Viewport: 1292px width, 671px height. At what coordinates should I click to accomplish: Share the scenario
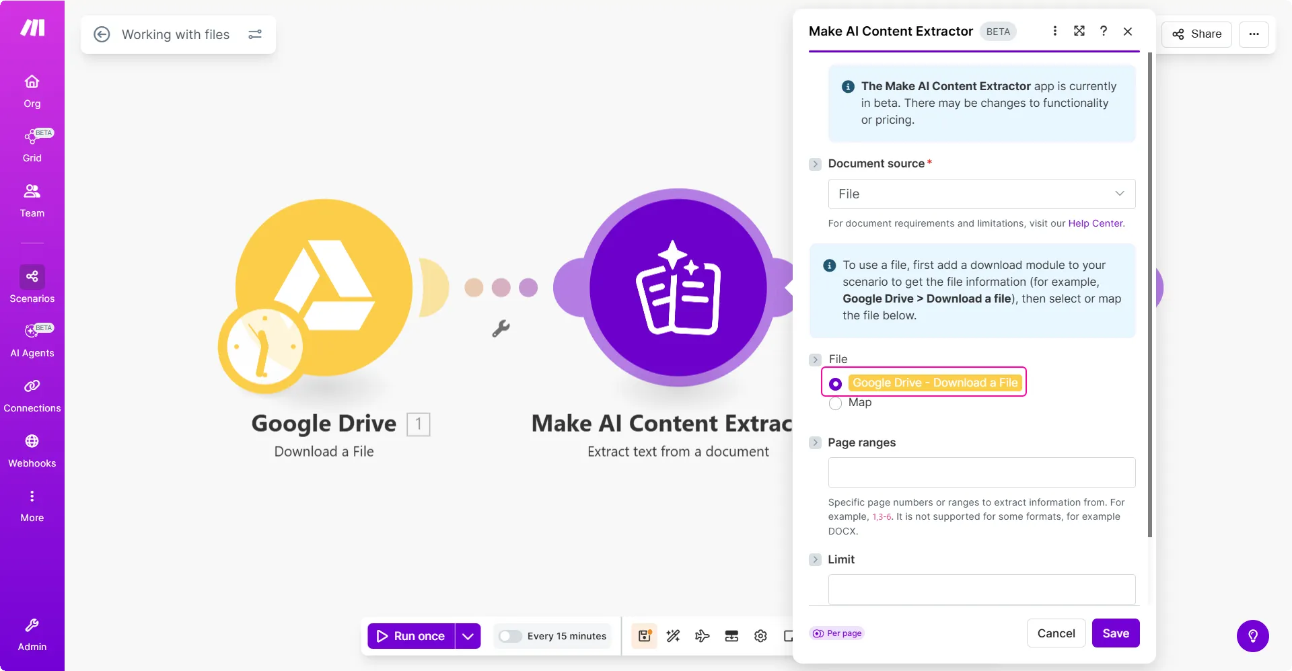click(1196, 34)
